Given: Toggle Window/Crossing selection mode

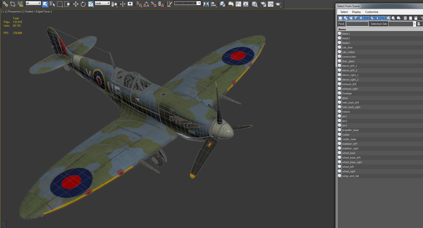Looking at the screenshot, I should 67,4.
